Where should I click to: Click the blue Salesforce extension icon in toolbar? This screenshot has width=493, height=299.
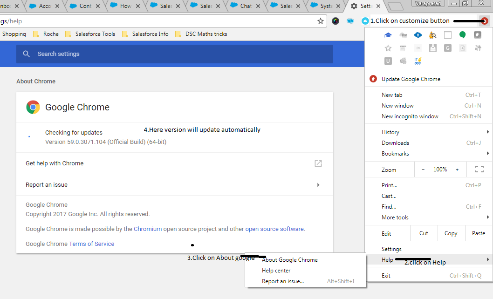(350, 21)
